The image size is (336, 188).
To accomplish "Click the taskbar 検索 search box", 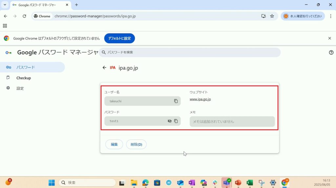I will click(x=87, y=183).
